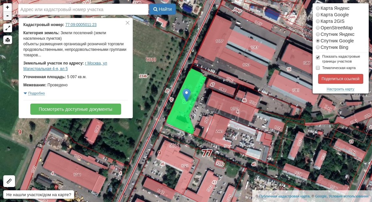Focus the address search input field

(83, 9)
